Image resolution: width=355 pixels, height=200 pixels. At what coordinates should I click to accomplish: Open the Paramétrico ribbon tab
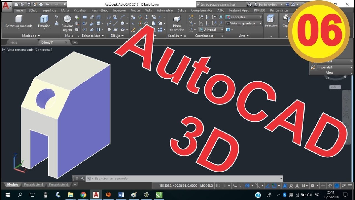tap(100, 11)
